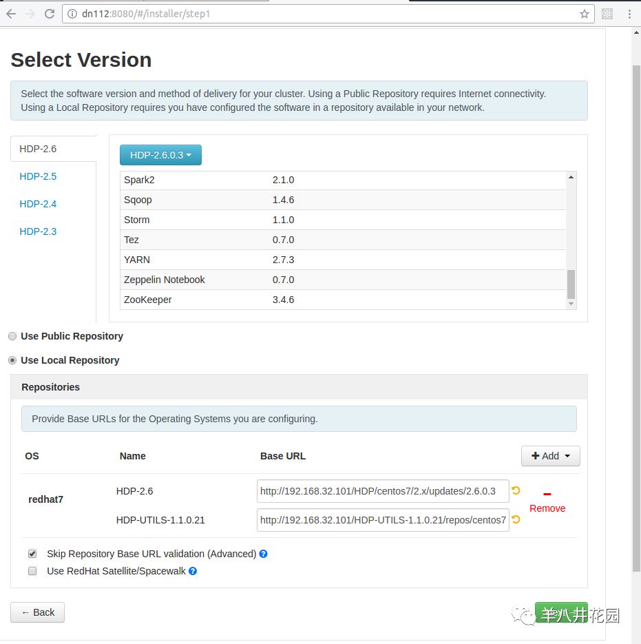The width and height of the screenshot is (641, 644).
Task: Edit the HDP-UTILS-1.1.0.21 base URL field
Action: (383, 520)
